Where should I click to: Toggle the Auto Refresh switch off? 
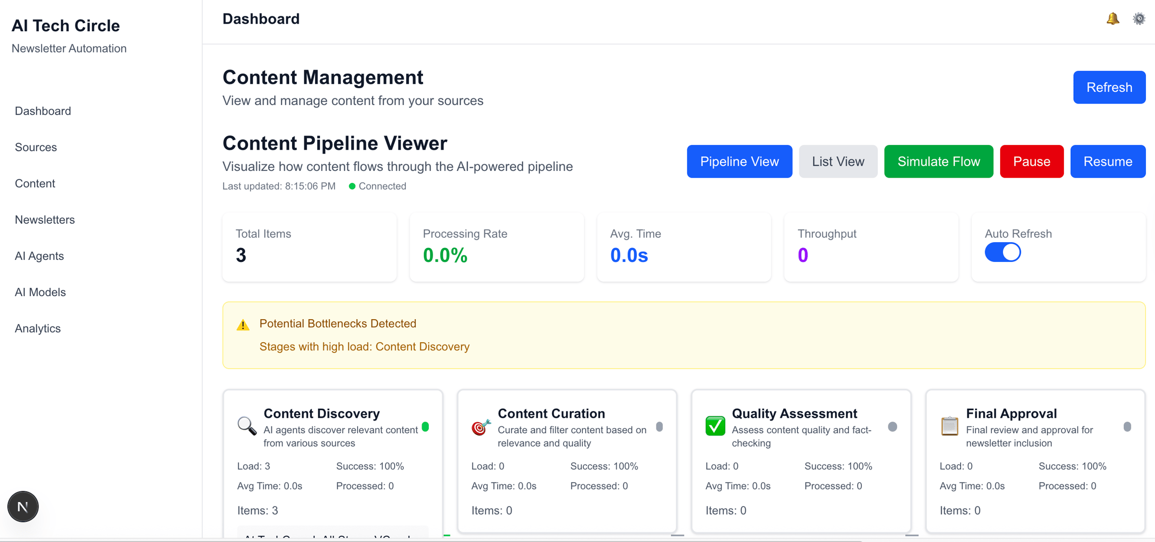(x=1002, y=252)
